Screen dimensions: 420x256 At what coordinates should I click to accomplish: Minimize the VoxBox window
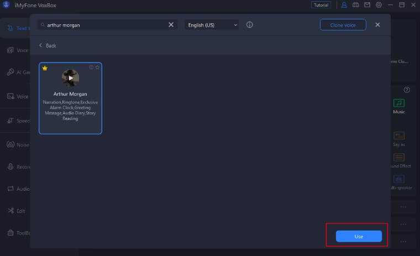coord(390,5)
